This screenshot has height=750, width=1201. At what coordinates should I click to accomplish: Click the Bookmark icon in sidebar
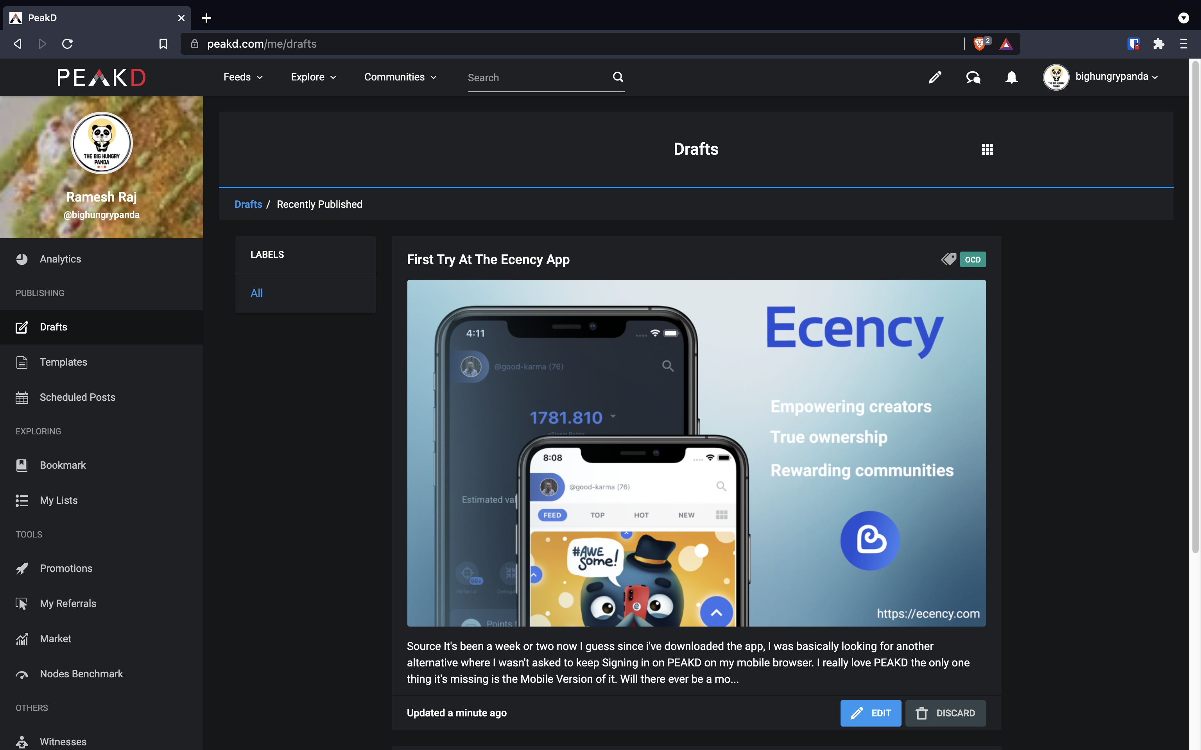[22, 465]
